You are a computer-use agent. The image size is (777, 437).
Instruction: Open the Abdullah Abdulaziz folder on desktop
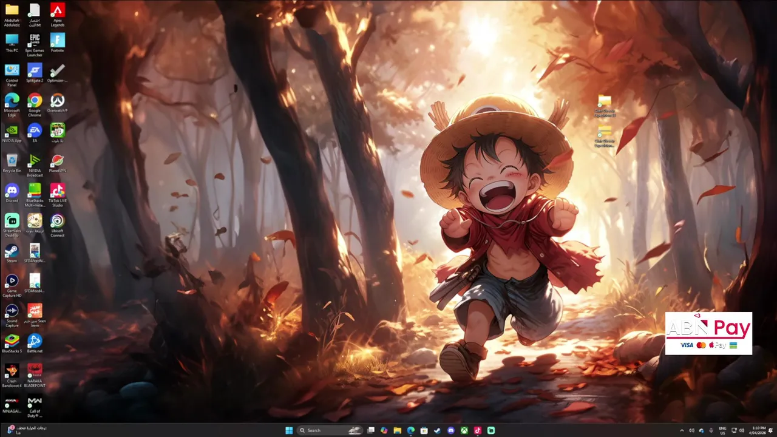(12, 15)
